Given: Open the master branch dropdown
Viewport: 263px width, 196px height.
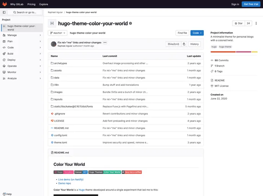Looking at the screenshot, I should point(57,33).
